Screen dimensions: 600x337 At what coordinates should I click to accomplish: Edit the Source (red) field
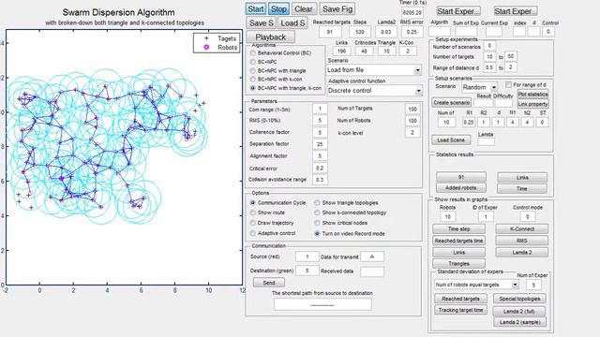click(x=307, y=256)
